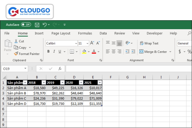
Task: Switch to the Insert ribbon tab
Action: [x=39, y=33]
